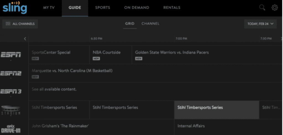Expand the Today, Feb 24 date dropdown
283x135 pixels.
tap(260, 24)
